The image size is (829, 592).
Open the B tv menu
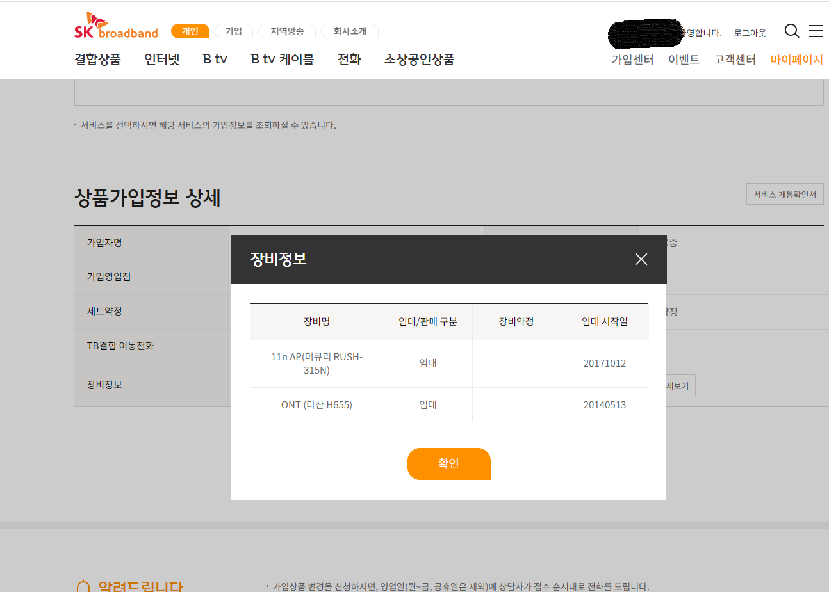[x=215, y=60]
